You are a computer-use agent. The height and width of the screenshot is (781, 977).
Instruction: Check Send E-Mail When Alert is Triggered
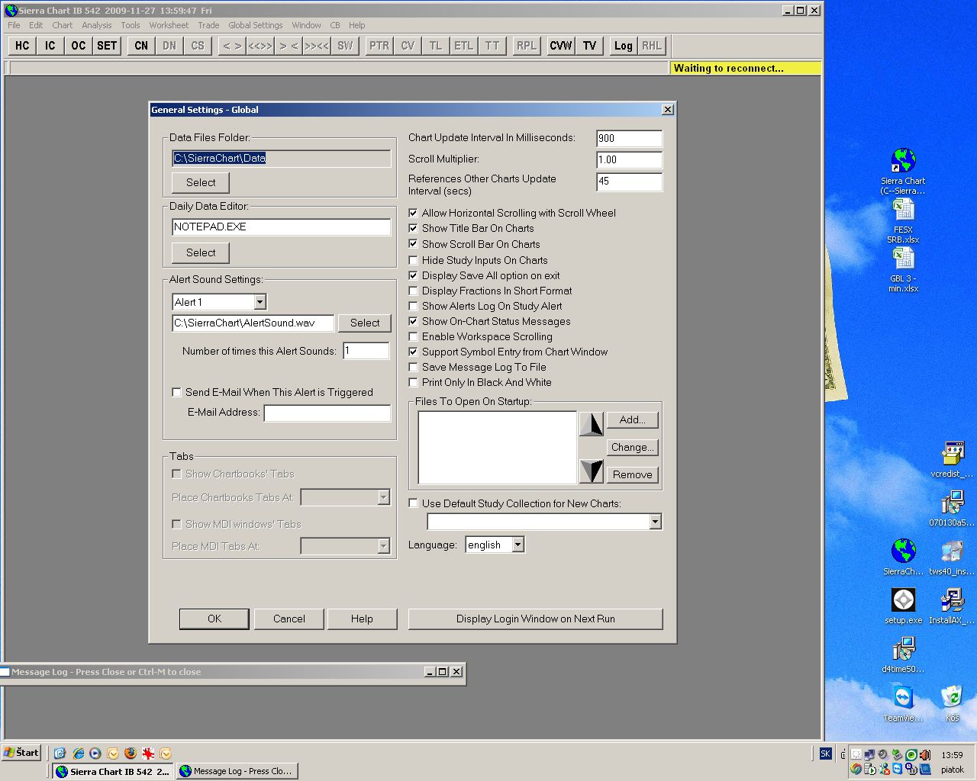(x=177, y=392)
